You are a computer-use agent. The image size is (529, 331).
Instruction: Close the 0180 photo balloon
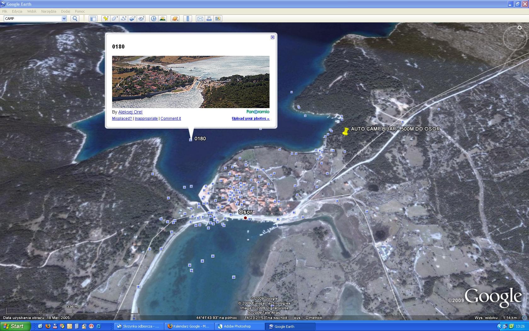click(x=273, y=37)
